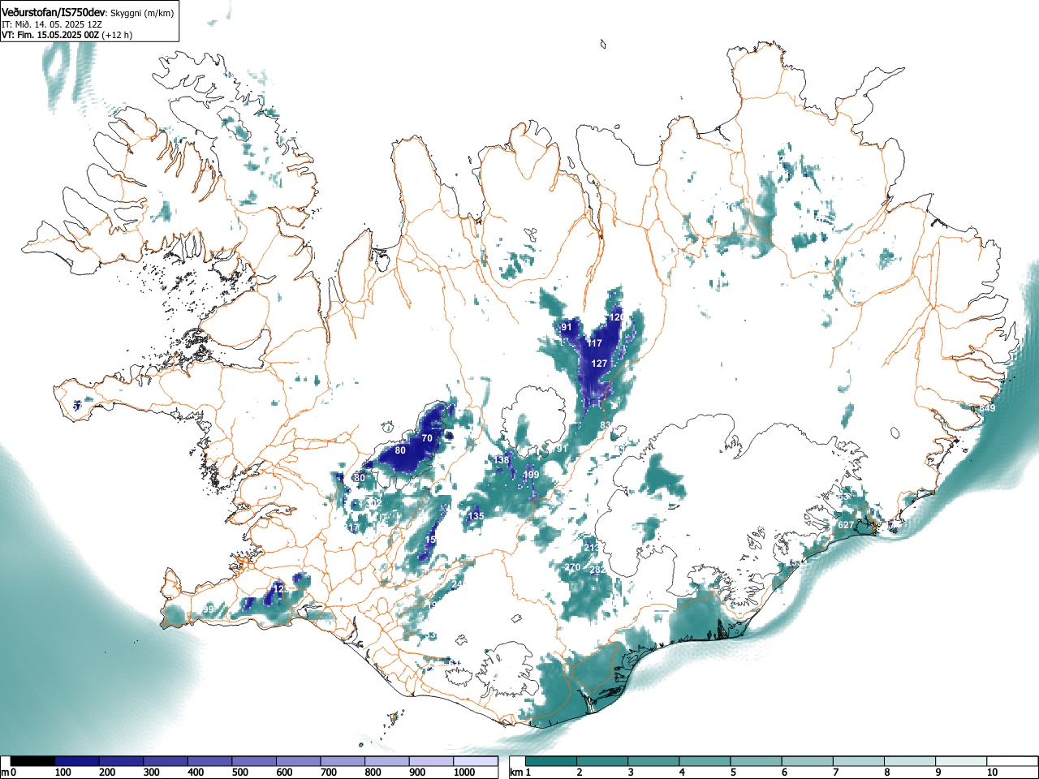Image resolution: width=1039 pixels, height=779 pixels.
Task: Click the visibility value '135' on the map
Action: point(476,516)
